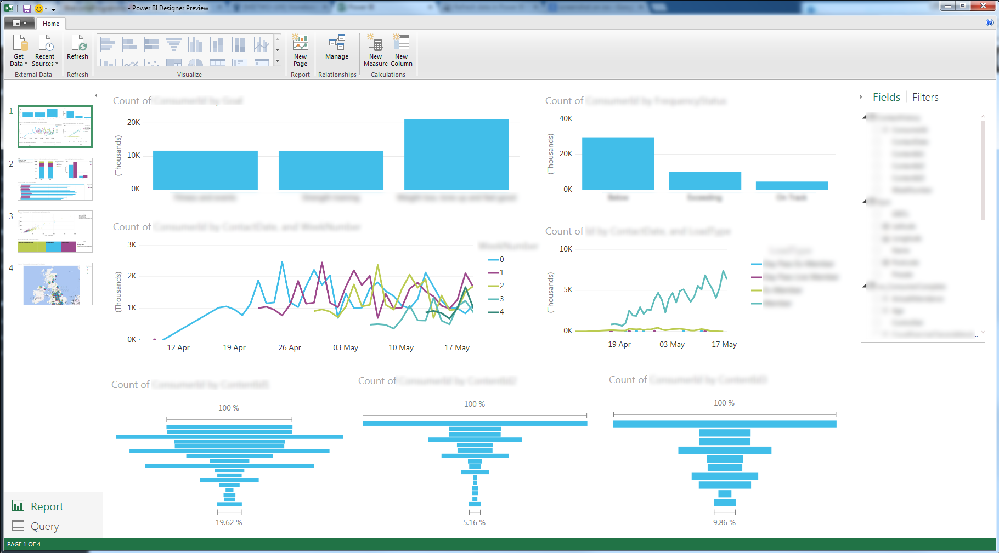Click the Get Data icon
This screenshot has height=553, width=999.
click(19, 43)
